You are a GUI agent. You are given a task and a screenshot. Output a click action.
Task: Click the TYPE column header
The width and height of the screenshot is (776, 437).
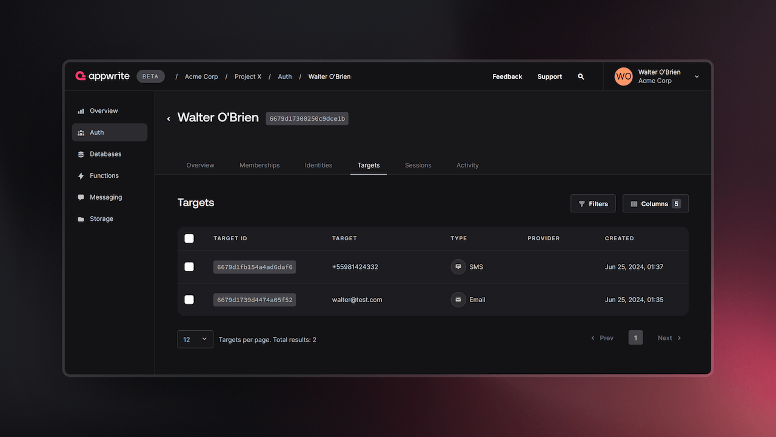click(x=459, y=239)
